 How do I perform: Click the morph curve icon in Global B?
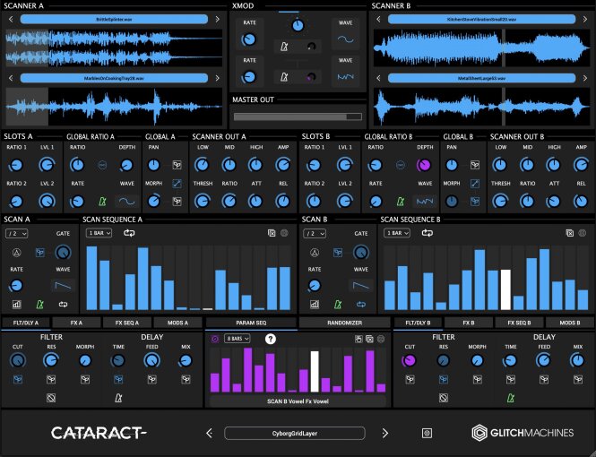[475, 184]
